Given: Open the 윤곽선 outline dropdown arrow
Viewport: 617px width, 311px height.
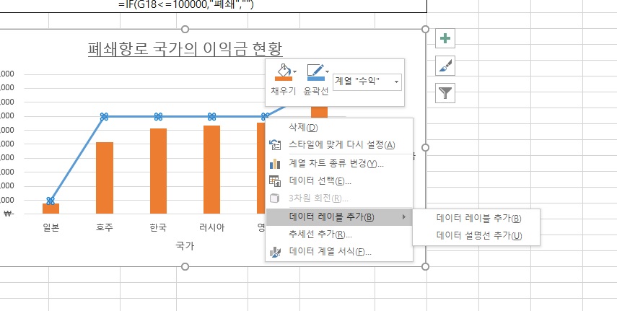Looking at the screenshot, I should click(x=328, y=71).
